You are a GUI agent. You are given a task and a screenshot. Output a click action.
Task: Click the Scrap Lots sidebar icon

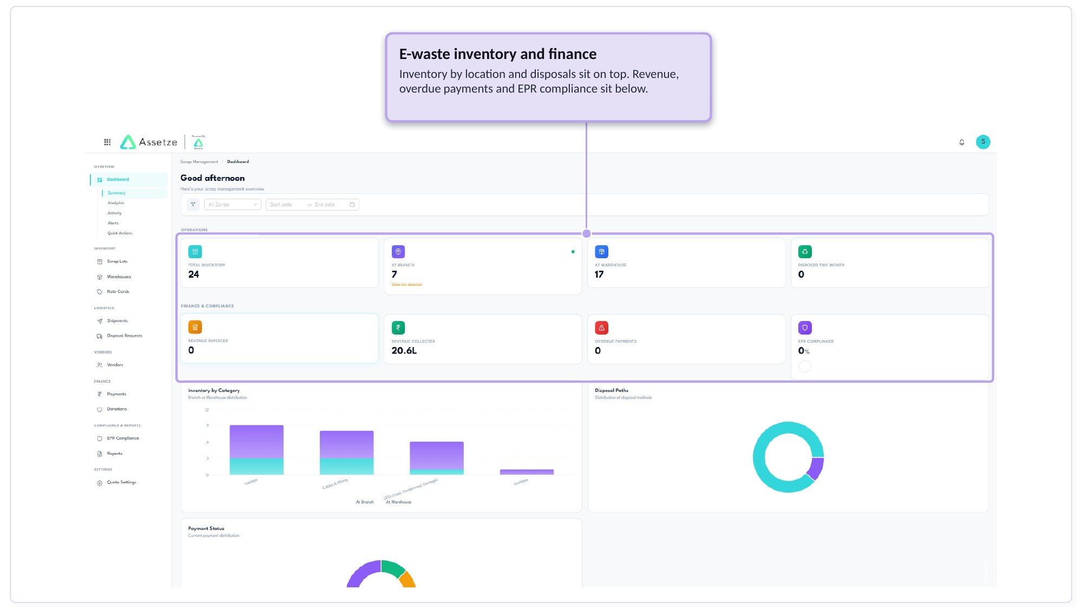pyautogui.click(x=100, y=261)
